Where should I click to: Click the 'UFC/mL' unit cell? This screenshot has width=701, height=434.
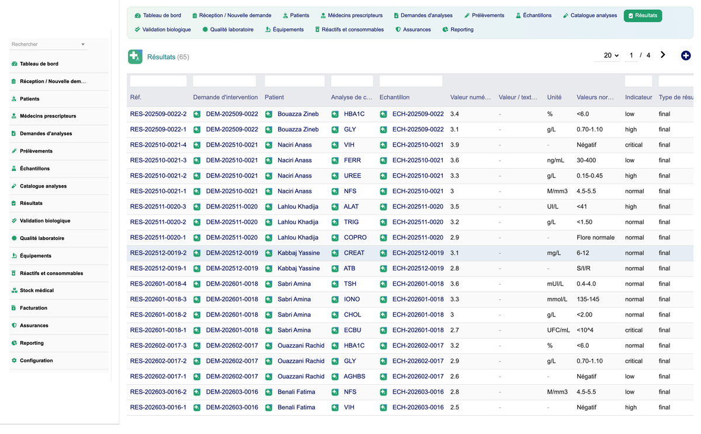558,331
